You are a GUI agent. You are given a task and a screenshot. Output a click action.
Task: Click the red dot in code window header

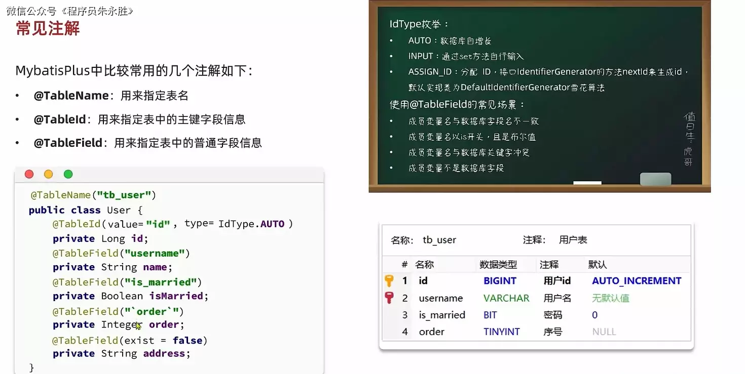tap(29, 174)
